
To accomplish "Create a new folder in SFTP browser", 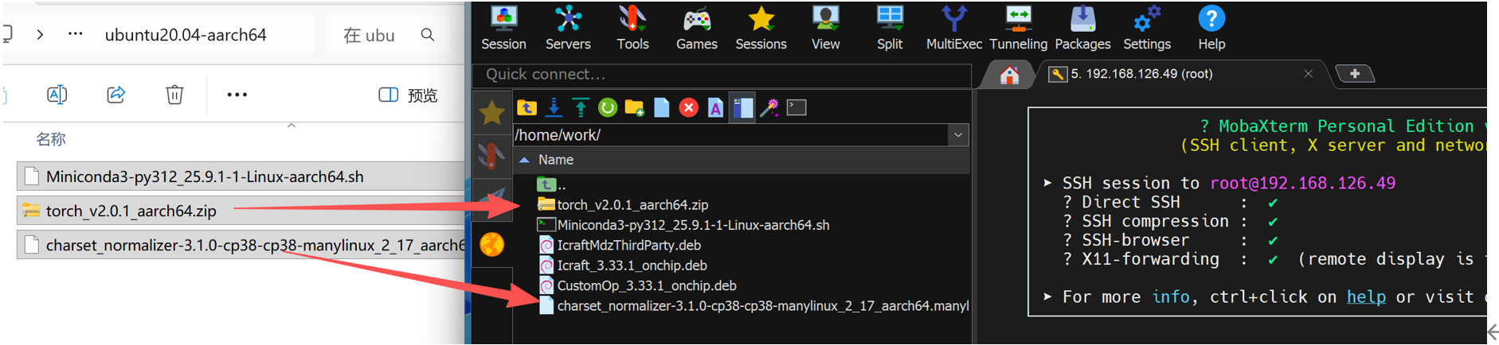I will [x=635, y=107].
